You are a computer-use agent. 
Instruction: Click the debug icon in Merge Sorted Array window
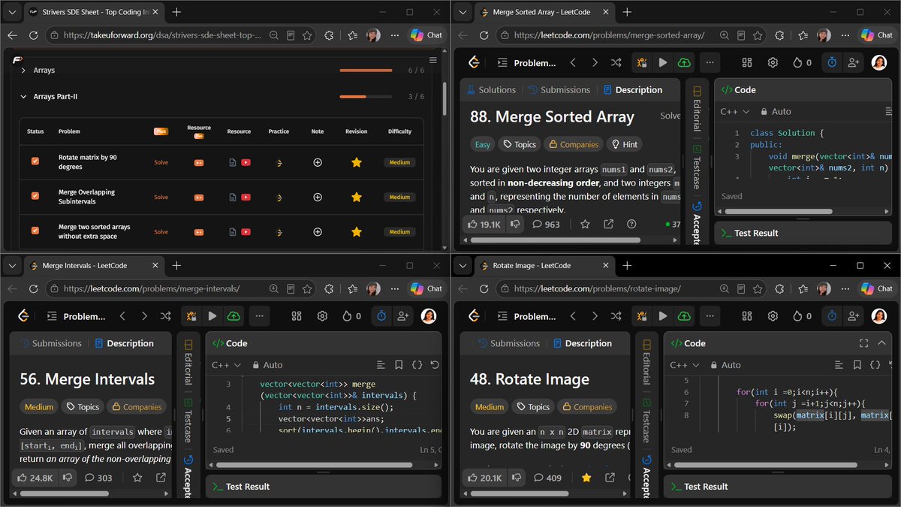[641, 63]
